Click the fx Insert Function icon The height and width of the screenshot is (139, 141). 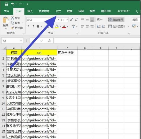[49, 41]
